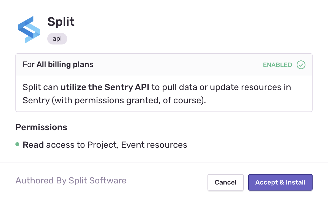Click the bold 'Read' permission word
Viewport: 328px width, 201px height.
pyautogui.click(x=33, y=145)
